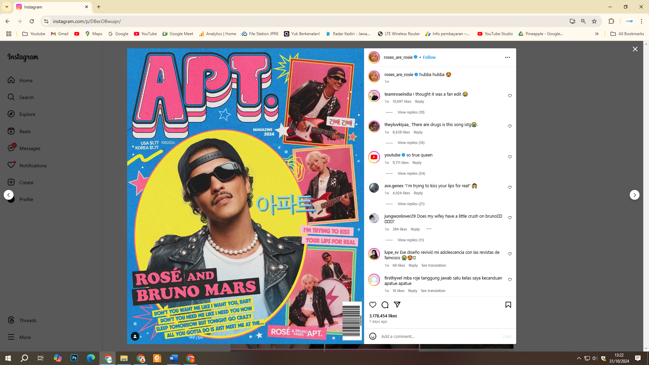Open Word from the taskbar
649x365 pixels.
pos(174,358)
